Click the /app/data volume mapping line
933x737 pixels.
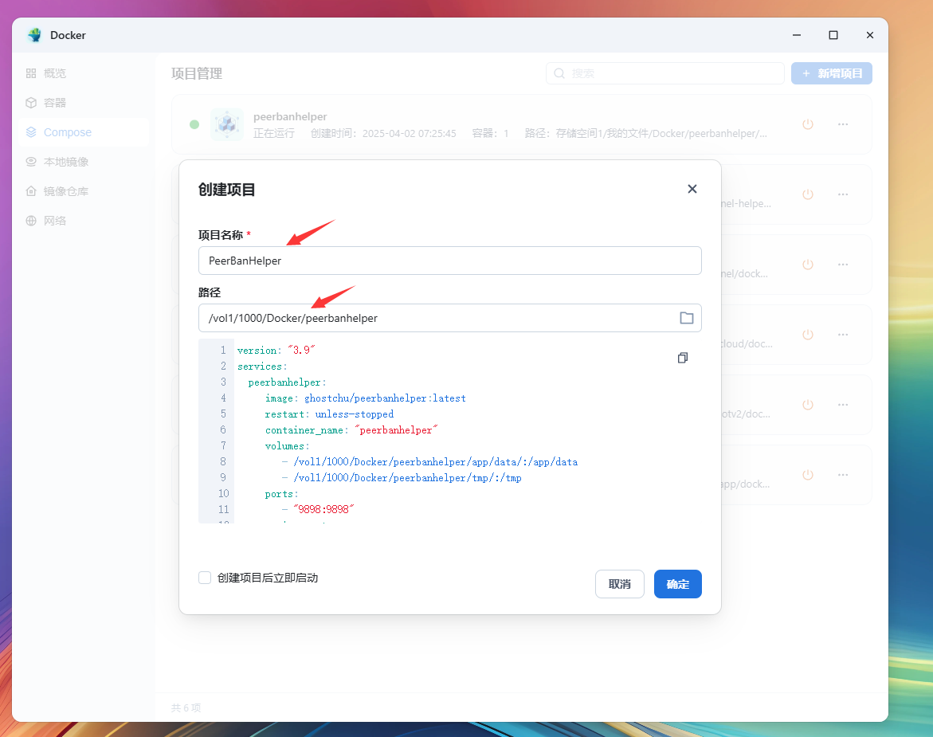tap(429, 462)
